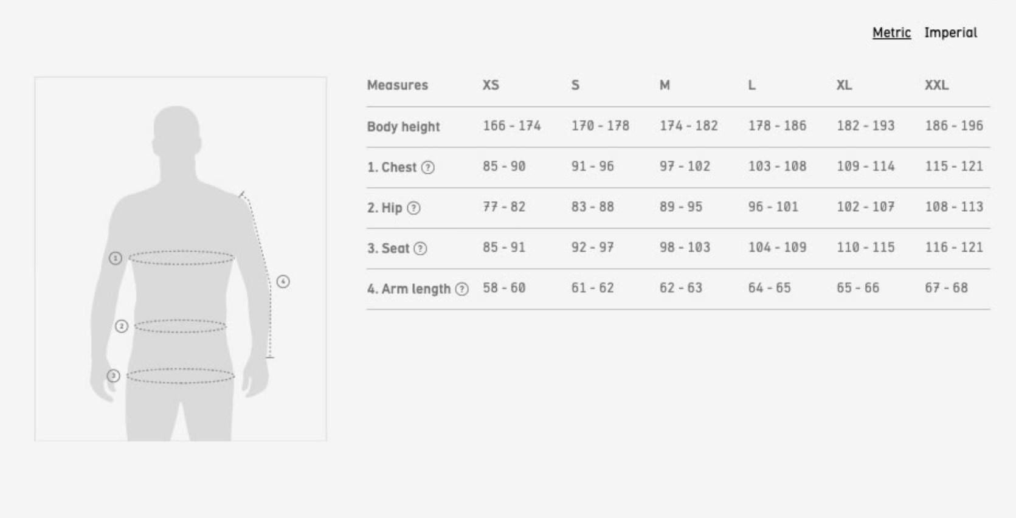Click the XL size column header
Viewport: 1016px width, 518px height.
click(844, 85)
